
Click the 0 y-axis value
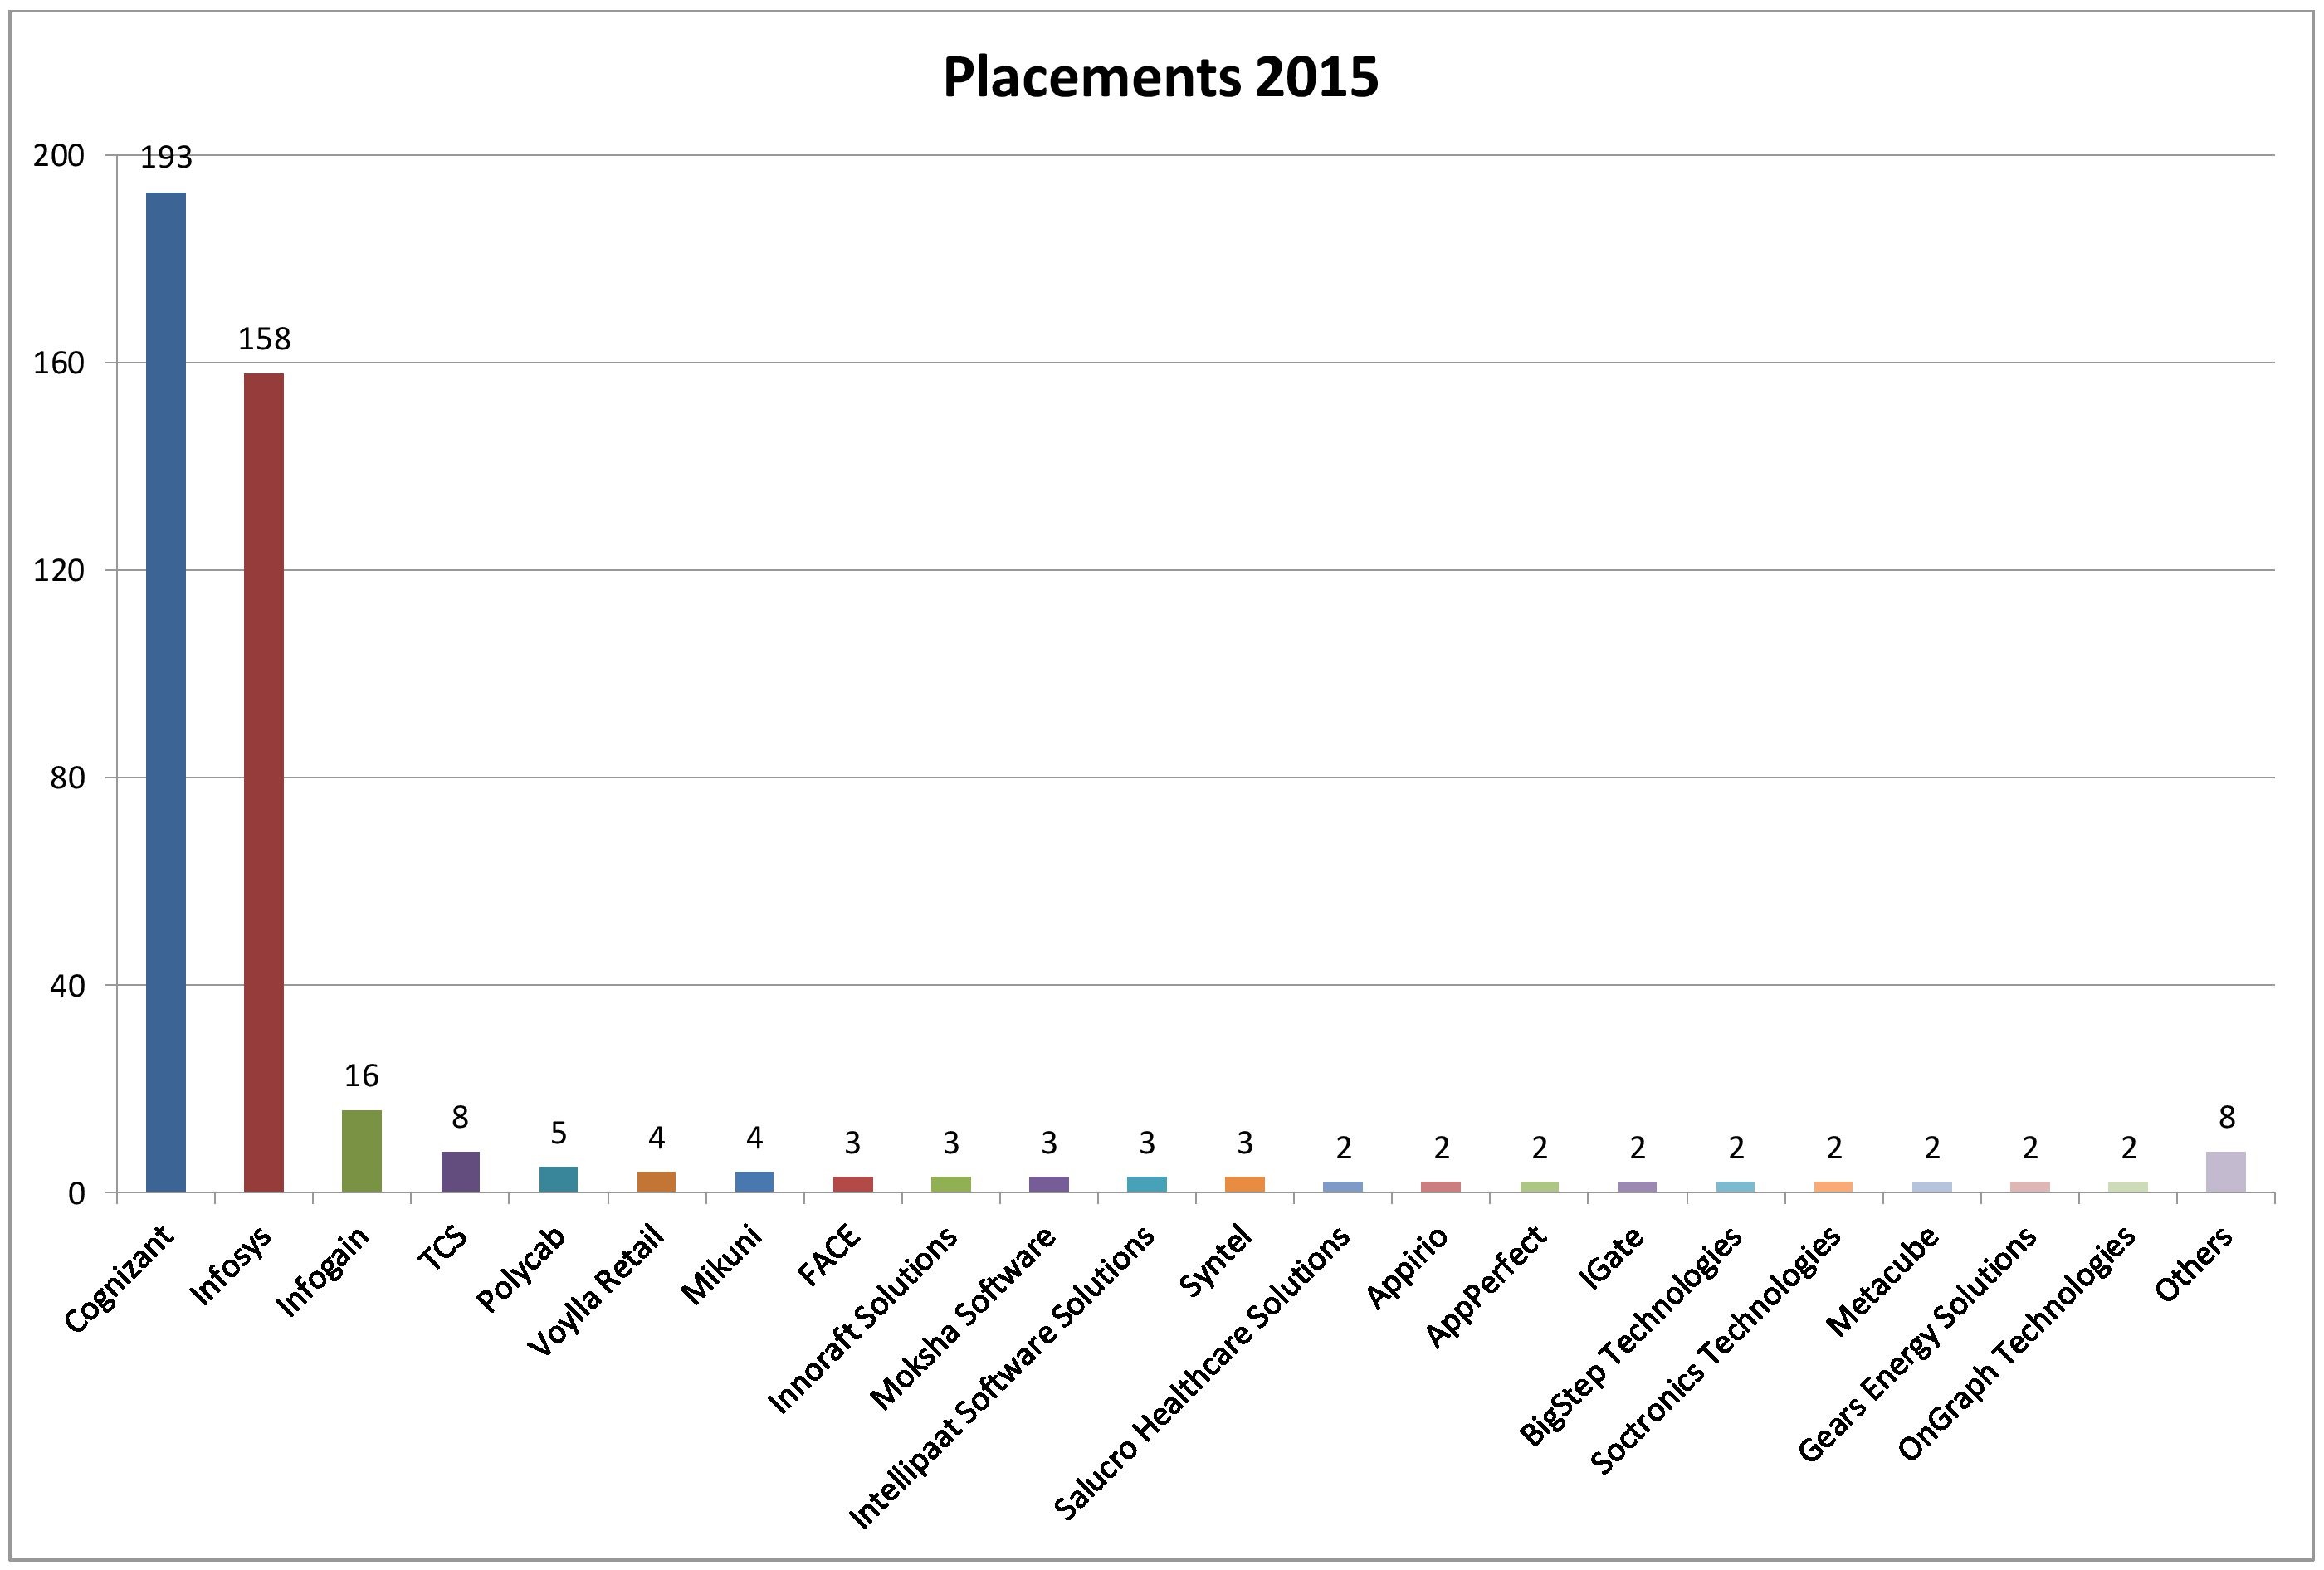pos(77,1193)
